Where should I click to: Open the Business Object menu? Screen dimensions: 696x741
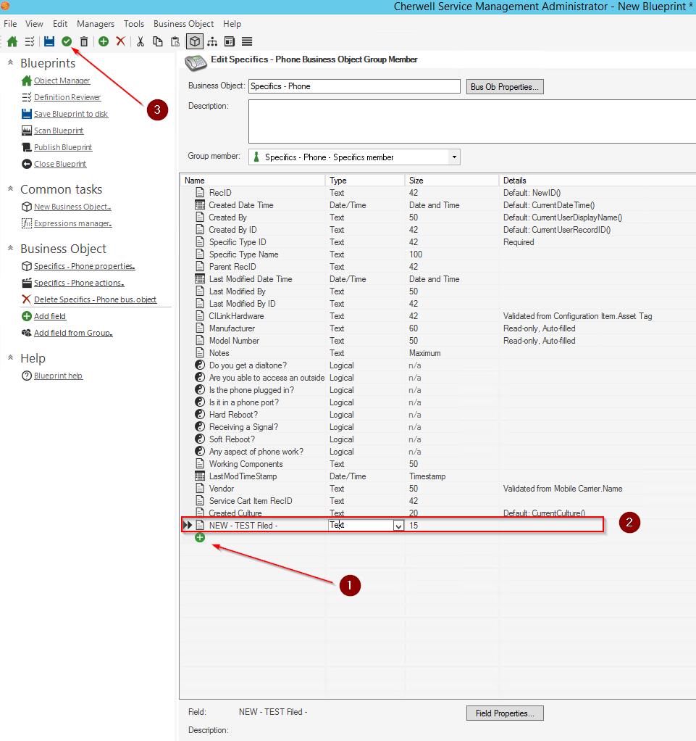pos(183,24)
